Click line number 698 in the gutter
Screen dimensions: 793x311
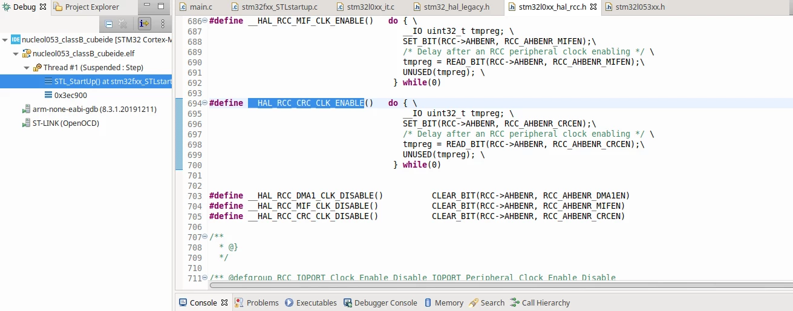tap(195, 145)
